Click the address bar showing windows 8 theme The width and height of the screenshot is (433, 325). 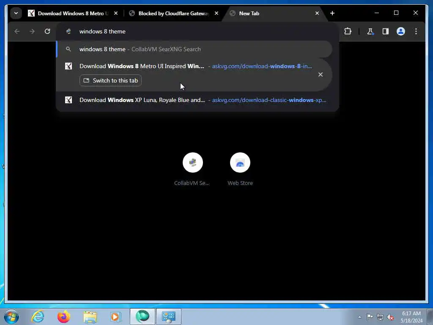pos(197,31)
